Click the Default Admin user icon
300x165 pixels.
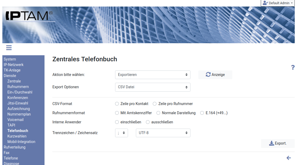[x=265, y=3]
